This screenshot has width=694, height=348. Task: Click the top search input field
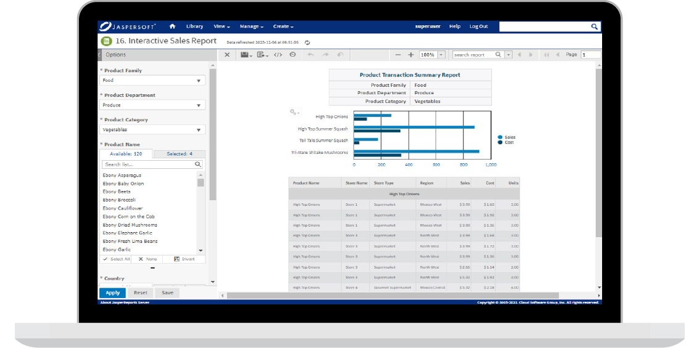(x=545, y=26)
